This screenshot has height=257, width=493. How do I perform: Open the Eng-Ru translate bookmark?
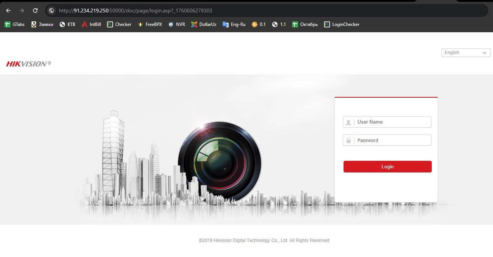234,24
